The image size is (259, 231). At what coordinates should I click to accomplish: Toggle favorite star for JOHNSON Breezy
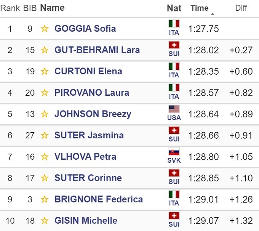point(45,114)
